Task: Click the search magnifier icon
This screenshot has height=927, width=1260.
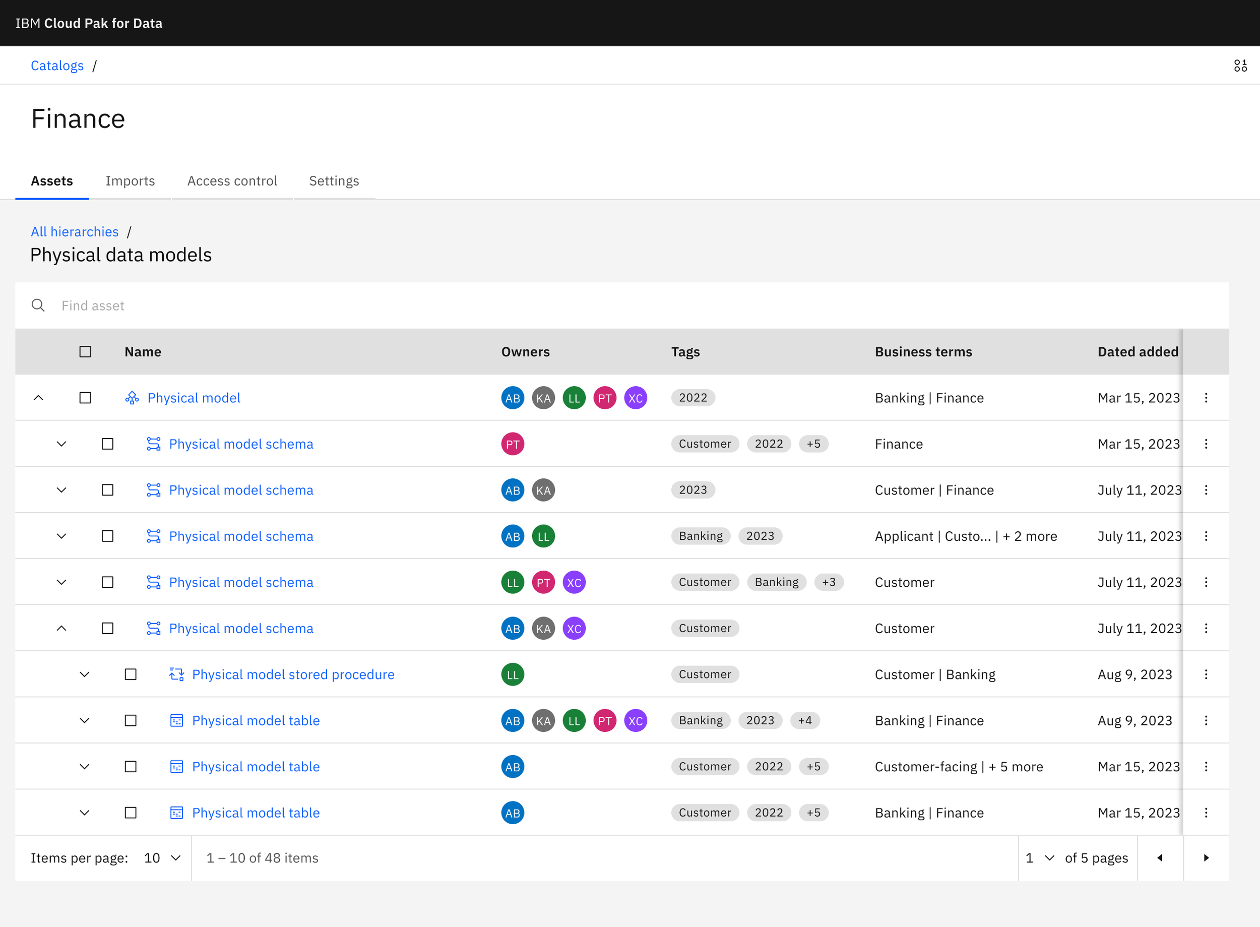Action: pos(38,305)
